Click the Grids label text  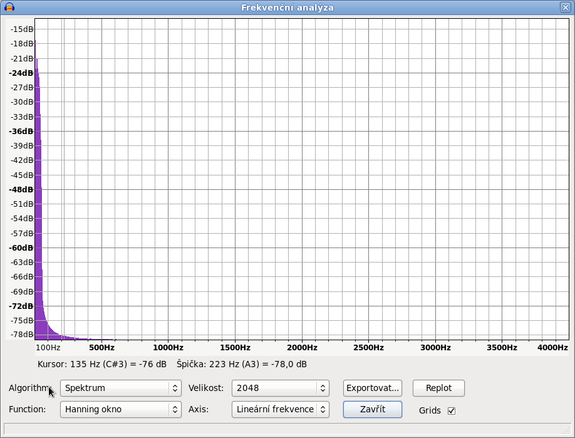(430, 411)
